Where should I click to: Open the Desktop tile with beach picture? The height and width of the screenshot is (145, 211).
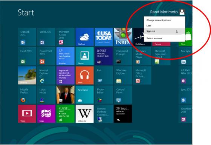pyautogui.click(x=27, y=76)
